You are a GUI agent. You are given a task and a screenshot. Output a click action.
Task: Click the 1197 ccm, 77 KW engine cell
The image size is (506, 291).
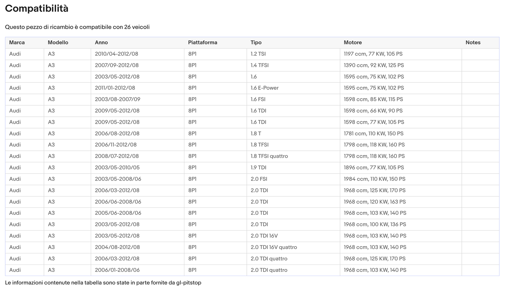[373, 54]
